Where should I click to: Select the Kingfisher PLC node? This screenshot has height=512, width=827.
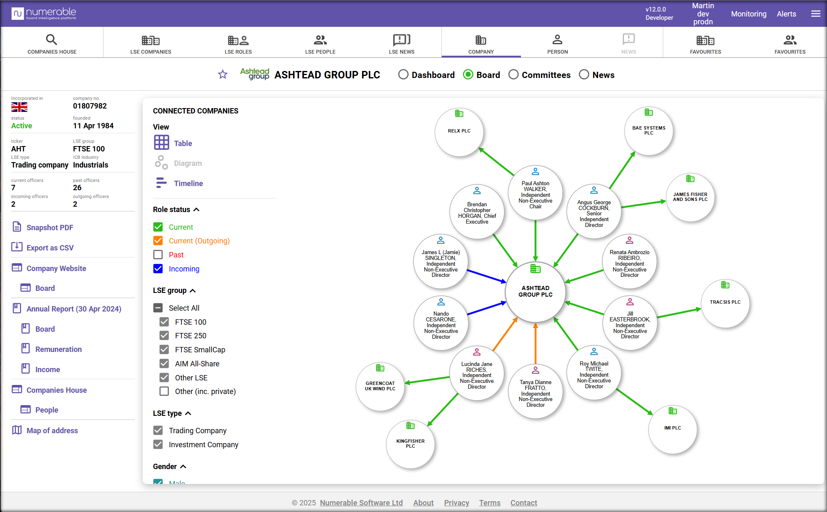point(410,444)
